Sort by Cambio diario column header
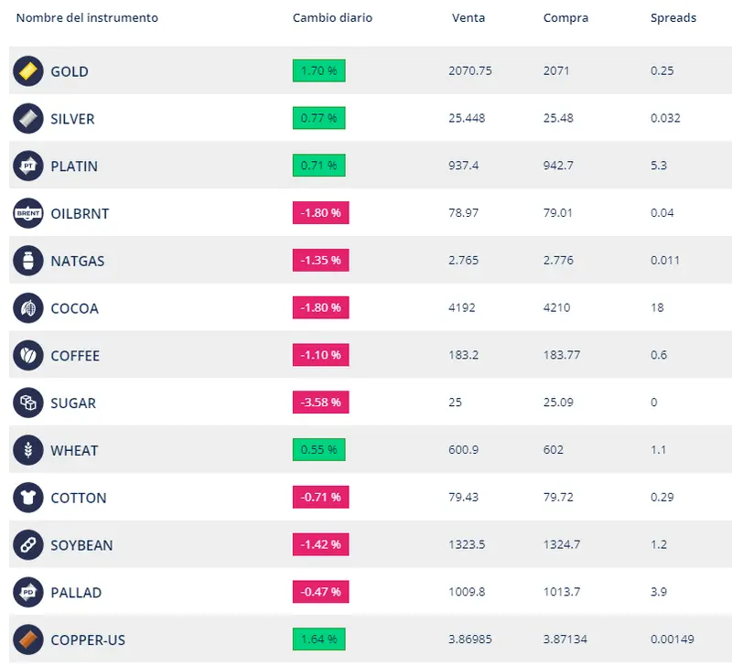Screen dimensions: 732x666 [x=332, y=18]
